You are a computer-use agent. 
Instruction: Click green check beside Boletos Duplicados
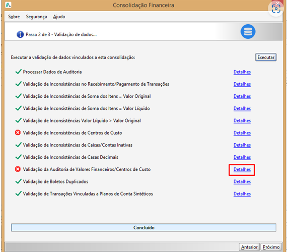coord(18,181)
